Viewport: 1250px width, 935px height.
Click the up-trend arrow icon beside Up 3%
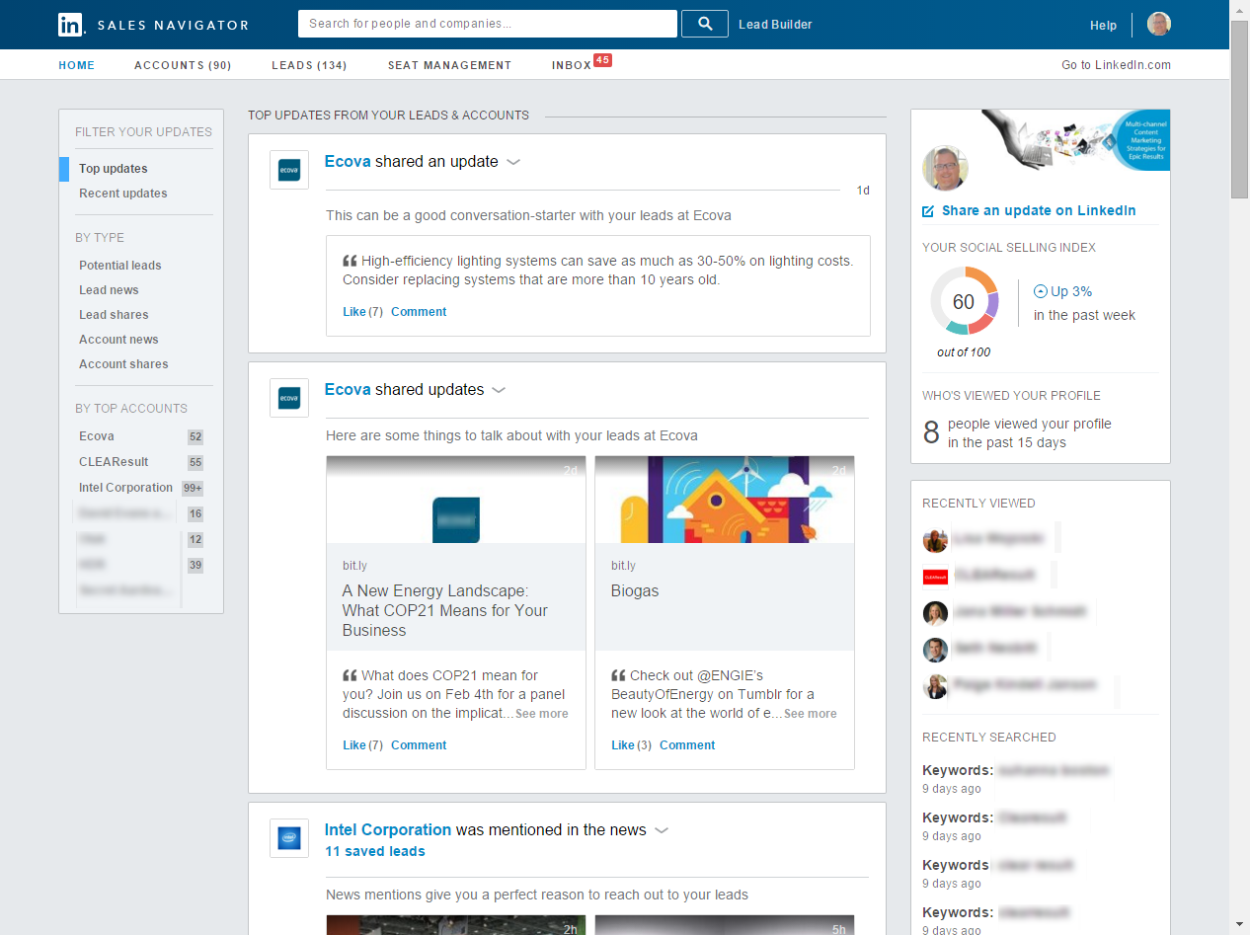pyautogui.click(x=1040, y=291)
